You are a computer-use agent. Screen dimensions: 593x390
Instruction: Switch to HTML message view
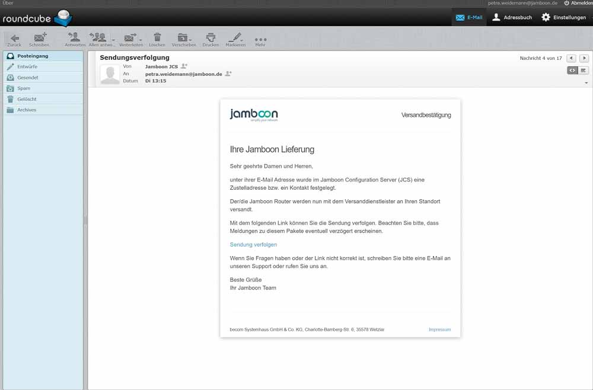pos(573,71)
